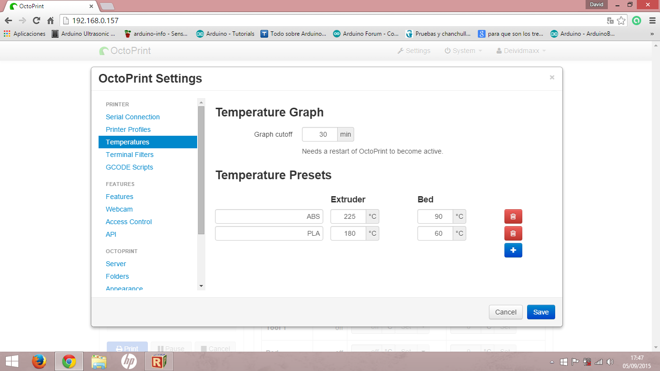Open Arduino - Tutorials bookmark

pos(226,34)
